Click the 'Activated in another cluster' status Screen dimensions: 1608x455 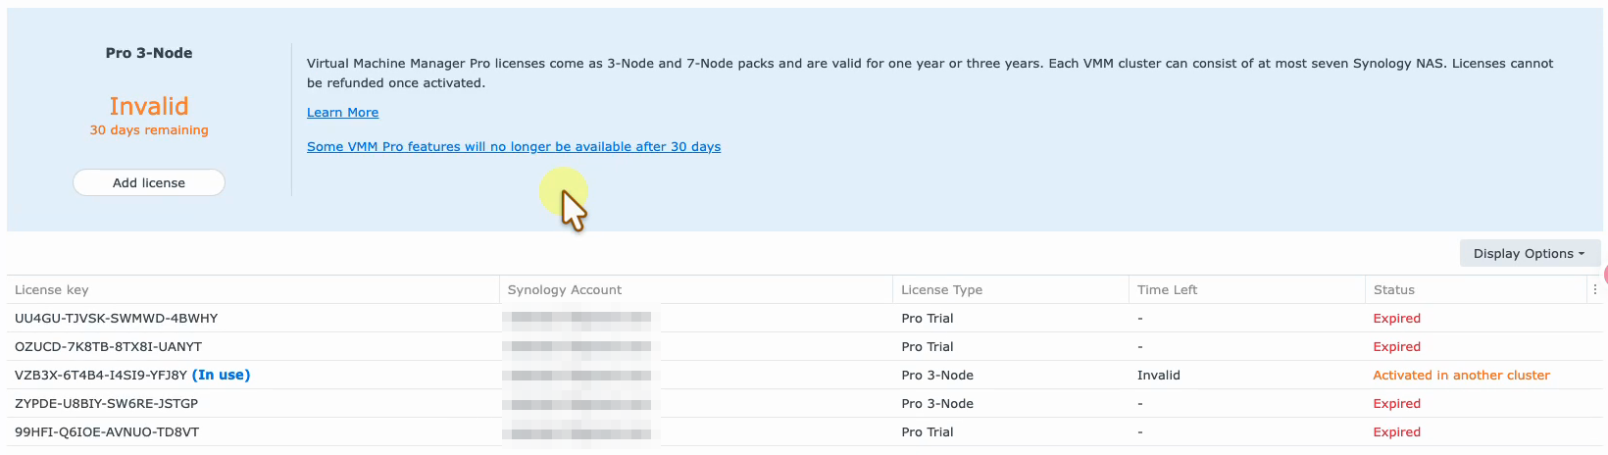1461,376
